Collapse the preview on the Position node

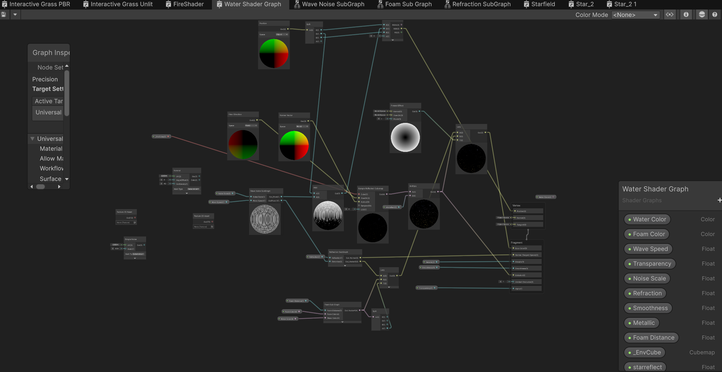(274, 68)
